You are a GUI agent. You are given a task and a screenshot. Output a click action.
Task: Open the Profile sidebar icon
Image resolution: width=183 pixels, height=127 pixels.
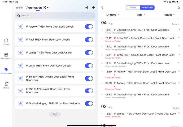(6, 85)
